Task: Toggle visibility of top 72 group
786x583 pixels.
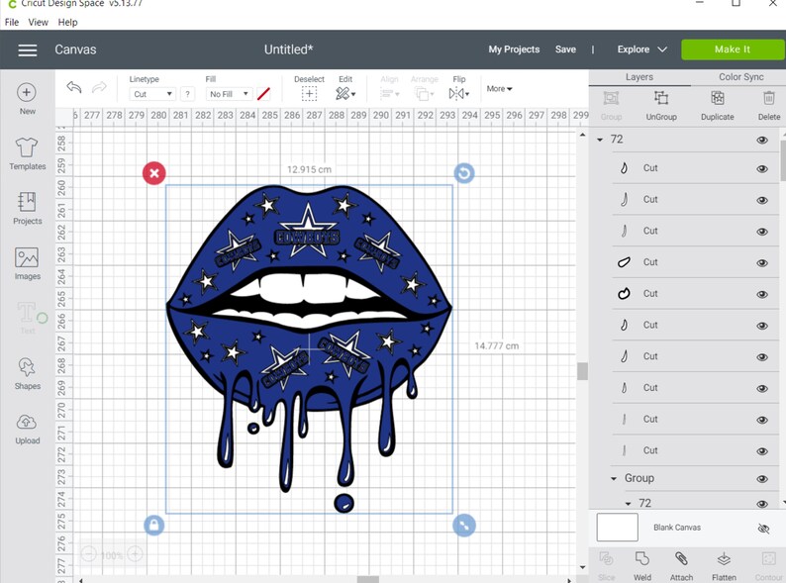Action: click(762, 140)
